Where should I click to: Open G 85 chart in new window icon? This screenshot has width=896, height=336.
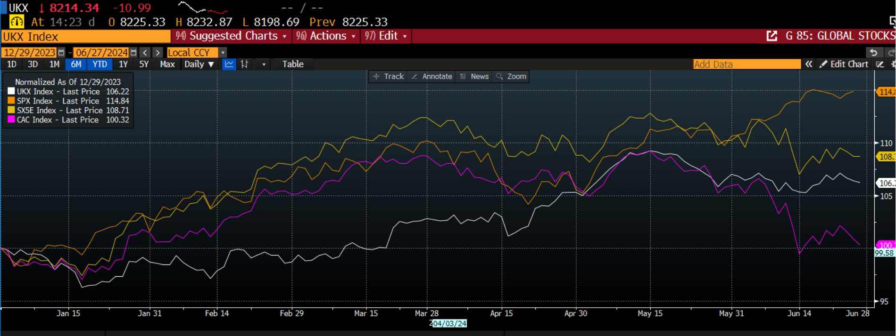click(x=772, y=36)
